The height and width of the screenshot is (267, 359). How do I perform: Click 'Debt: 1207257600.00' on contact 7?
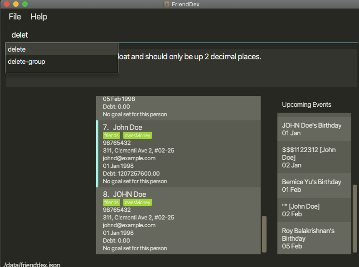(131, 173)
